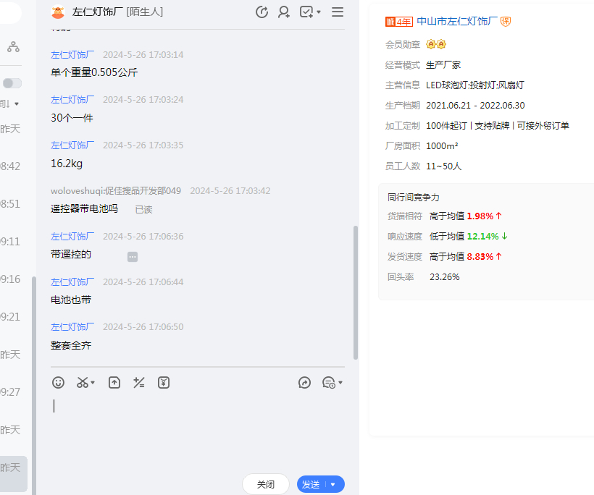The image size is (594, 495).
Task: Click the 发送 send button
Action: 311,484
